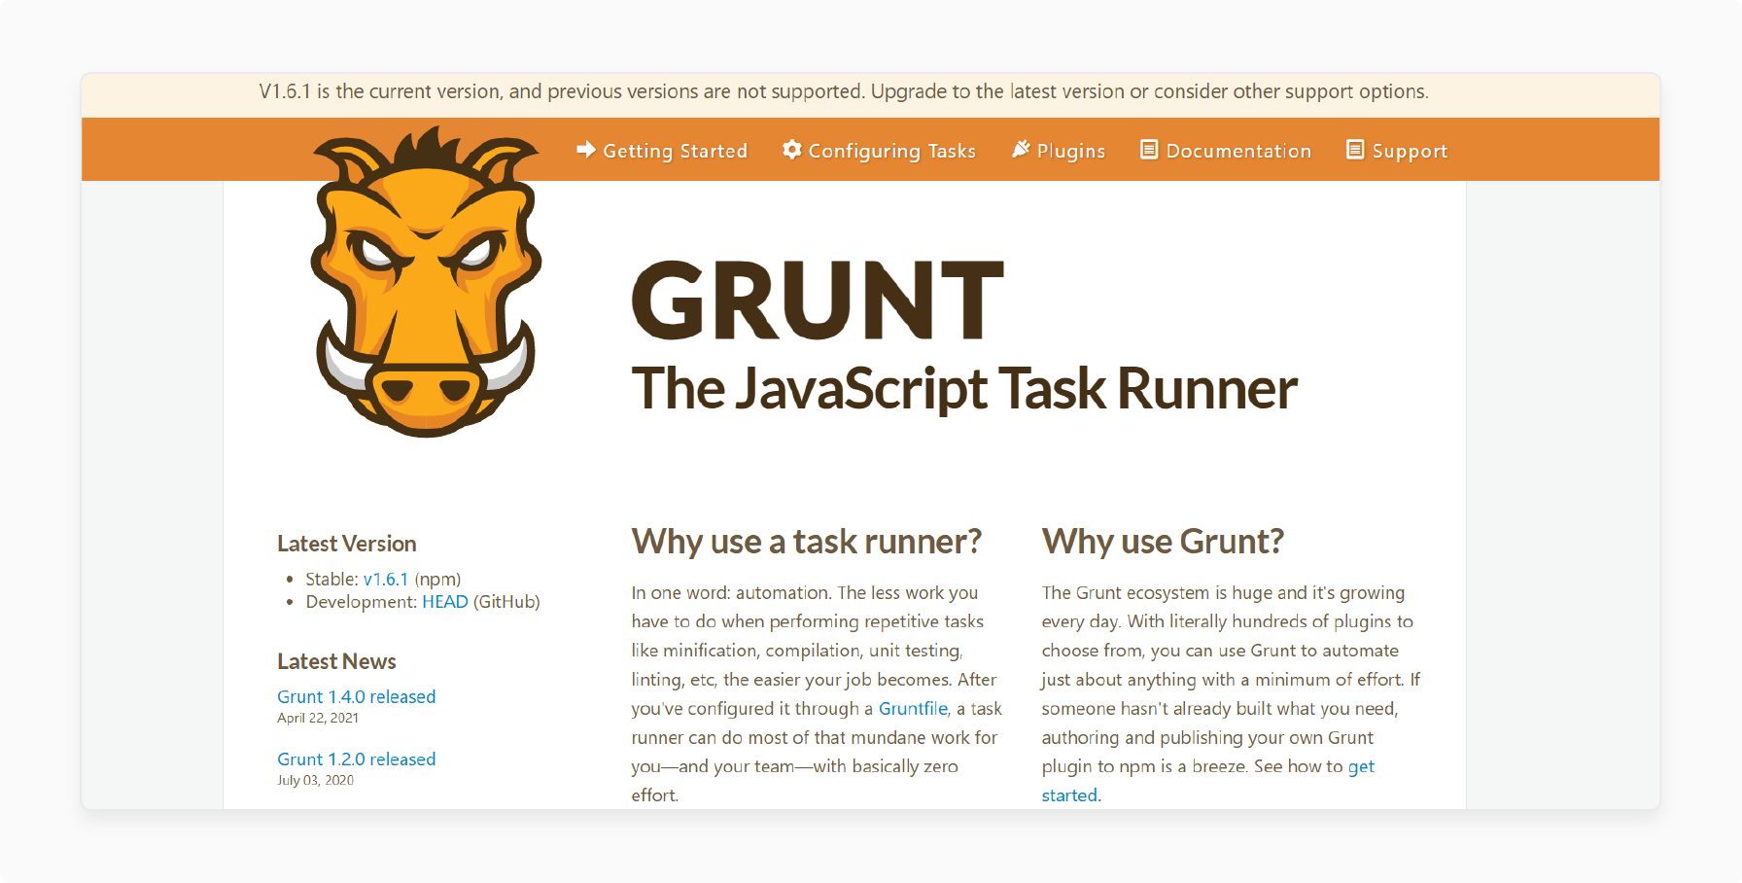Viewport: 1742px width, 883px height.
Task: Click the 'Why use Grunt?' heading
Action: point(1163,542)
